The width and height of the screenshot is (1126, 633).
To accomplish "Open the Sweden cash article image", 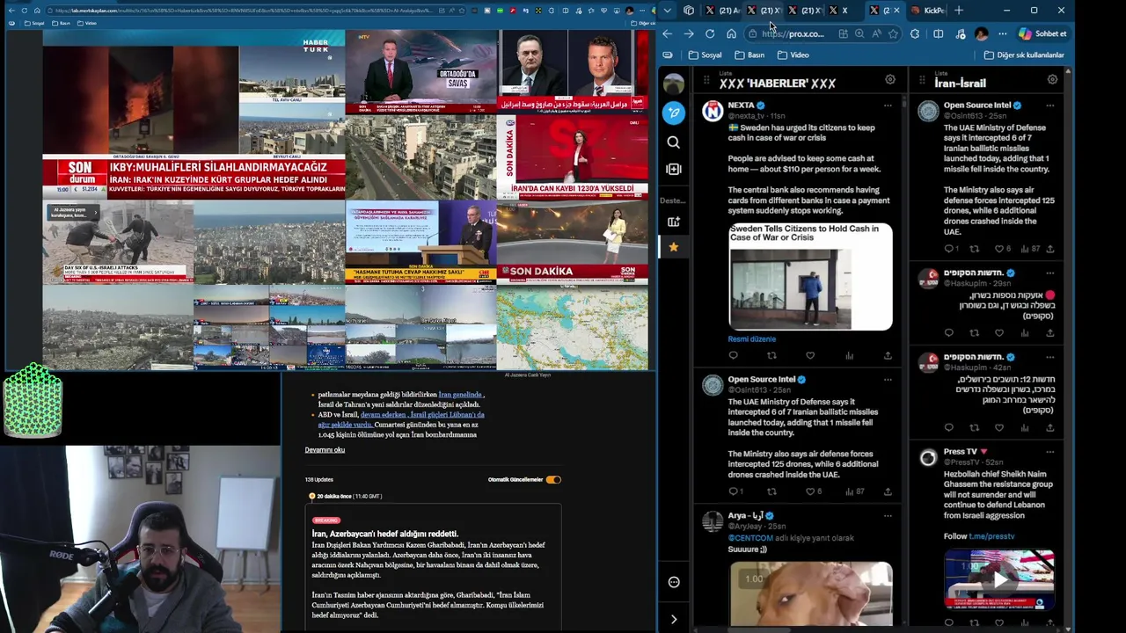I will pos(810,276).
